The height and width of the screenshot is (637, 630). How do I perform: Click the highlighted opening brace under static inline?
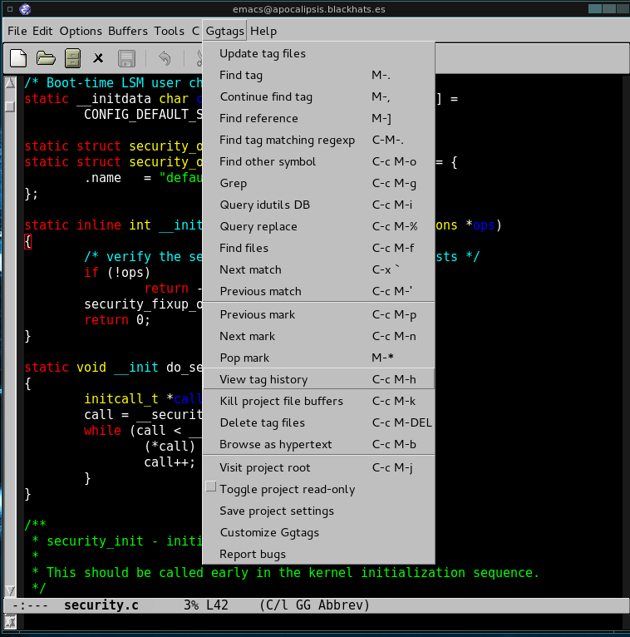tap(27, 241)
